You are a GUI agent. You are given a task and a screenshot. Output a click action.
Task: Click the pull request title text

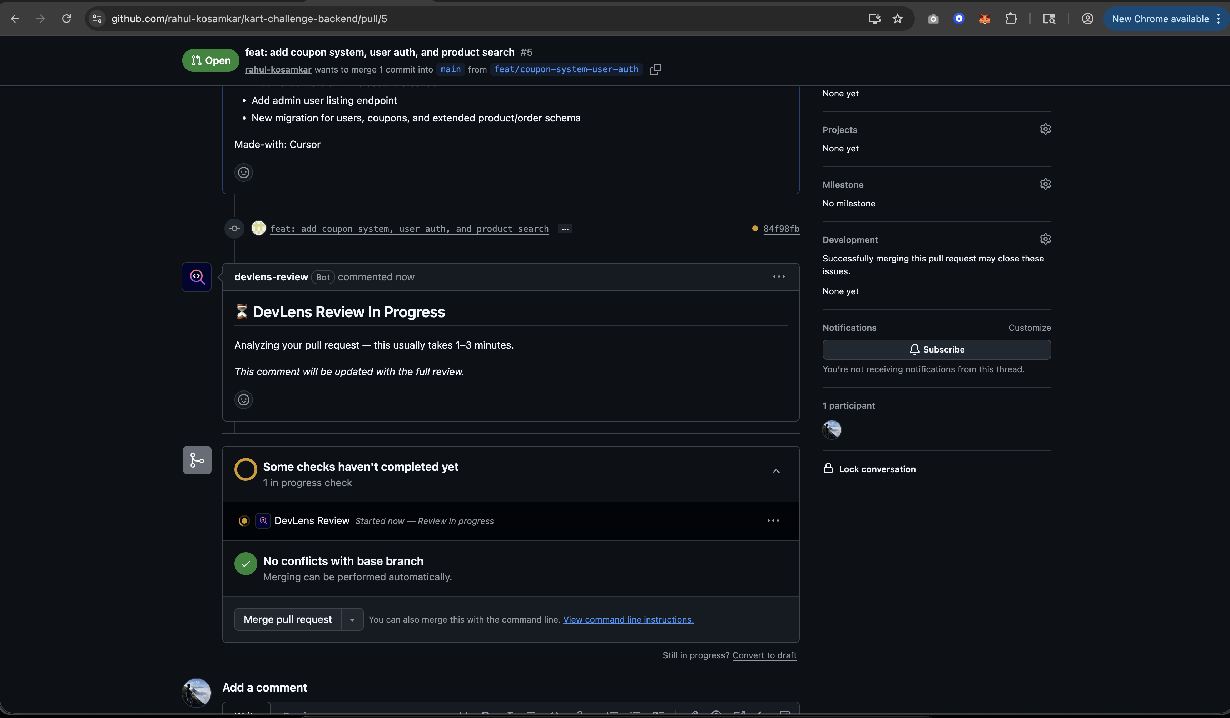[x=380, y=52]
